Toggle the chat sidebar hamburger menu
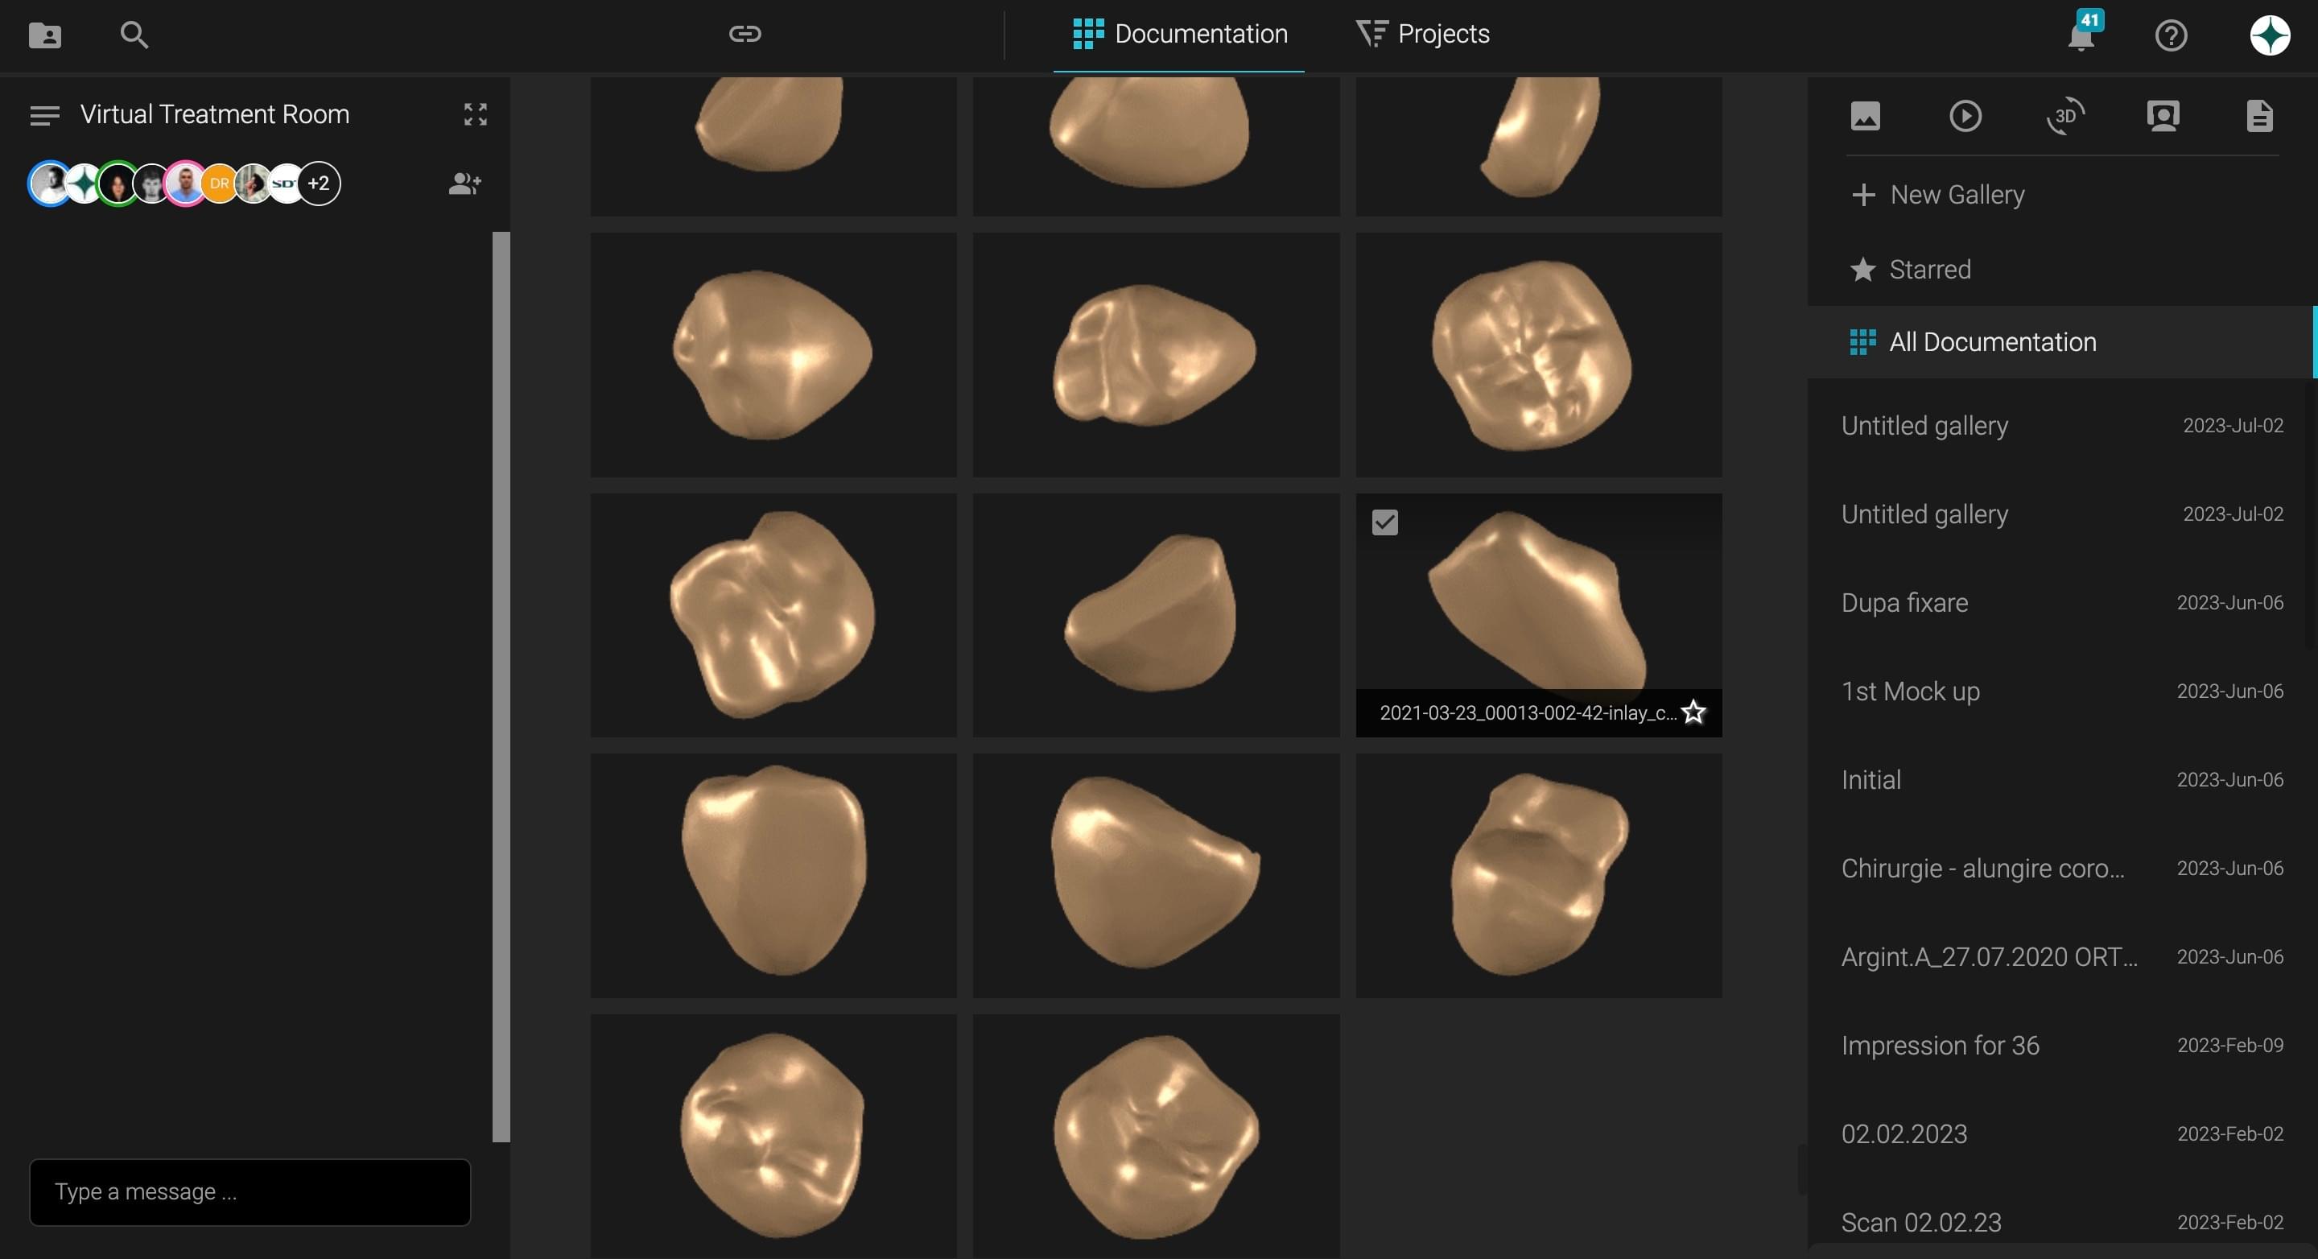 [45, 115]
